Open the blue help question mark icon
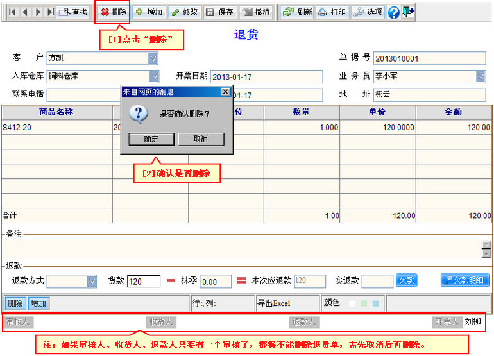Image resolution: width=494 pixels, height=356 pixels. [x=393, y=13]
